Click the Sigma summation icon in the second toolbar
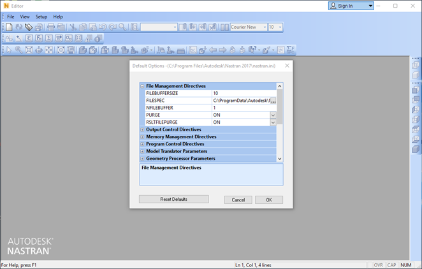Image resolution: width=422 pixels, height=269 pixels. (x=48, y=38)
